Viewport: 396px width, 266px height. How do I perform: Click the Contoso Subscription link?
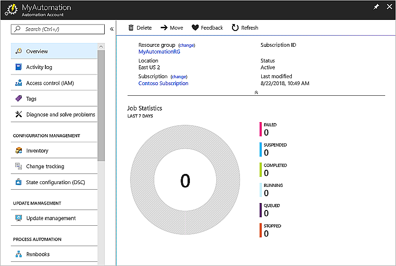[x=163, y=83]
